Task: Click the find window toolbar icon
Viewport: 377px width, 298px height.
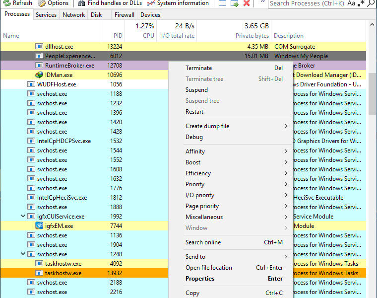Action: [x=222, y=3]
